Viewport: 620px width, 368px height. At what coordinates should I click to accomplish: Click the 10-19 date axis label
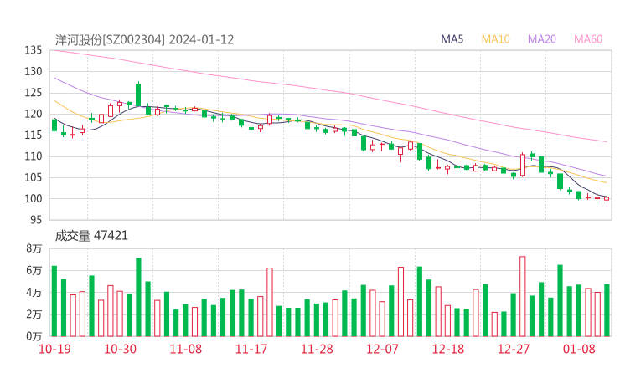coord(54,349)
